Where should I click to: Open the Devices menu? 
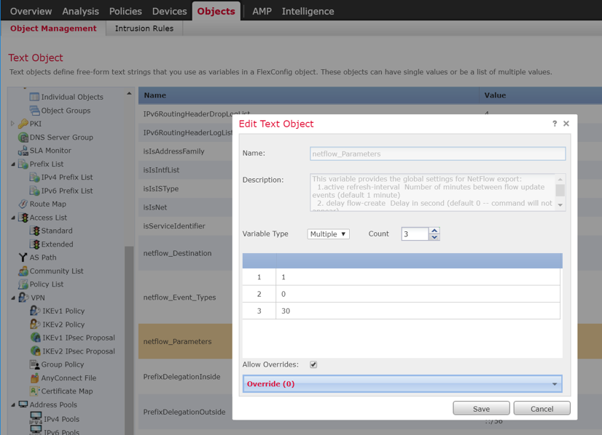169,11
